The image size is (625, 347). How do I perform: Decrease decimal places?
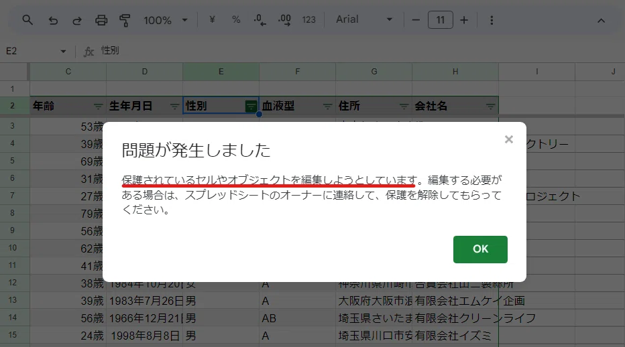pos(260,19)
